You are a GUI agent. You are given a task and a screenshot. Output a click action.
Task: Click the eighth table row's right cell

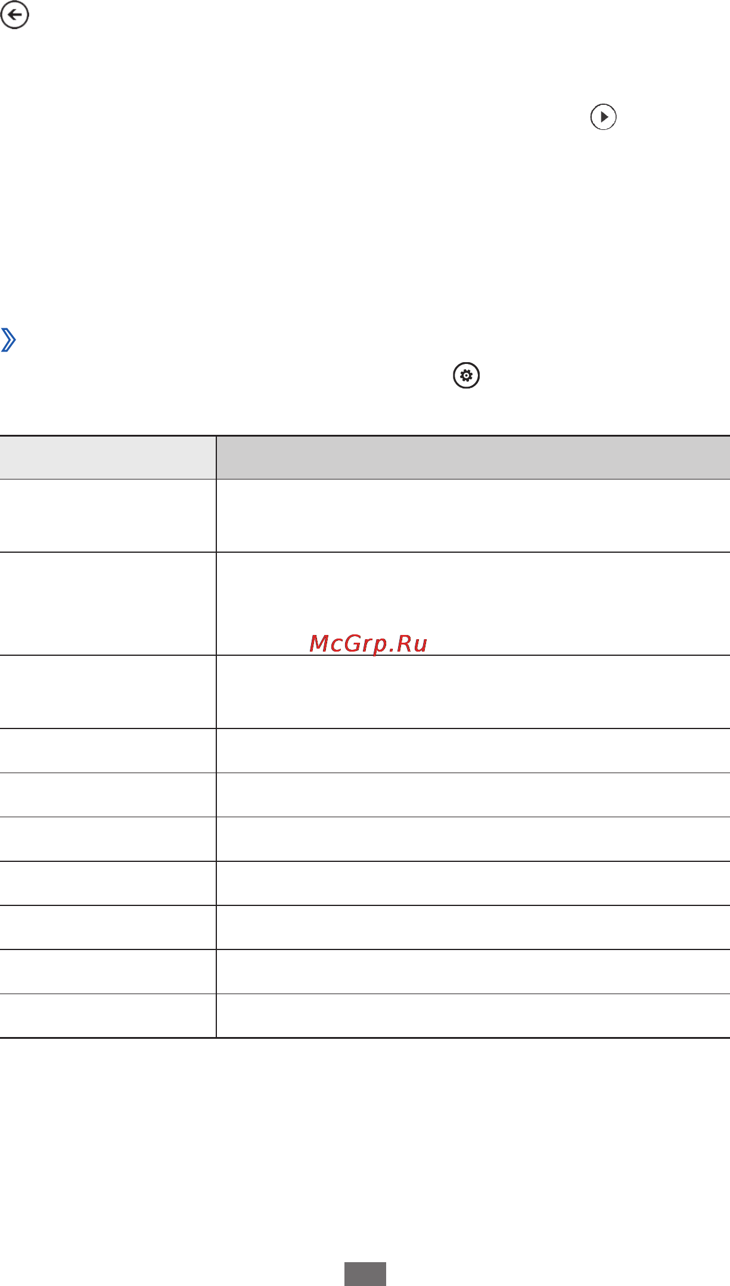[473, 927]
